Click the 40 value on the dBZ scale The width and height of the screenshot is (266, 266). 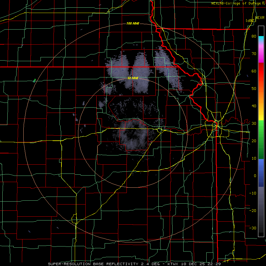pos(254,106)
